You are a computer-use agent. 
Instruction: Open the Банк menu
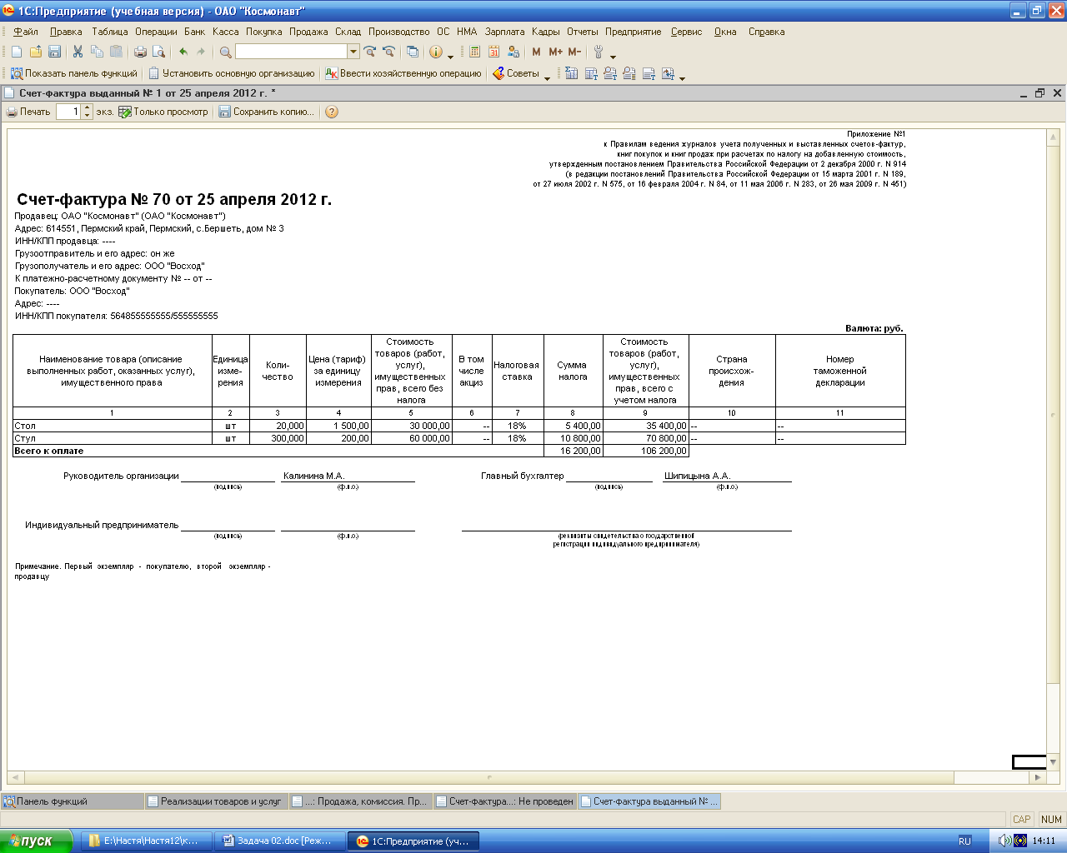[x=194, y=32]
